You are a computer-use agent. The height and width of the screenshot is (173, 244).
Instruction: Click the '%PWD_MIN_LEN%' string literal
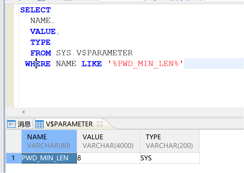145,64
